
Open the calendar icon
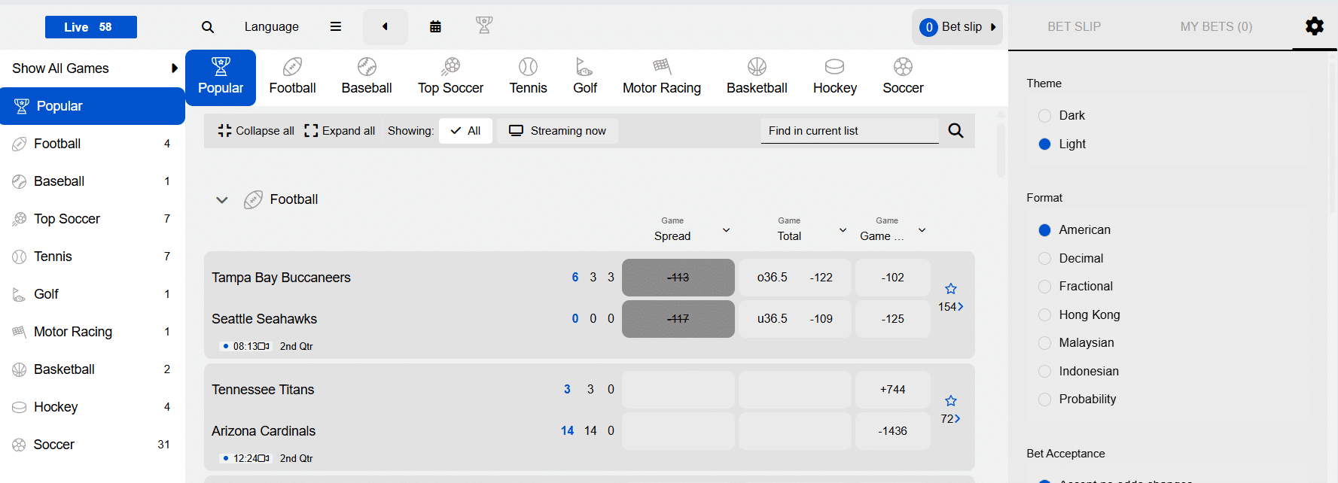(435, 27)
